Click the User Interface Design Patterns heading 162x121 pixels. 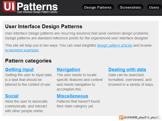tap(44, 26)
